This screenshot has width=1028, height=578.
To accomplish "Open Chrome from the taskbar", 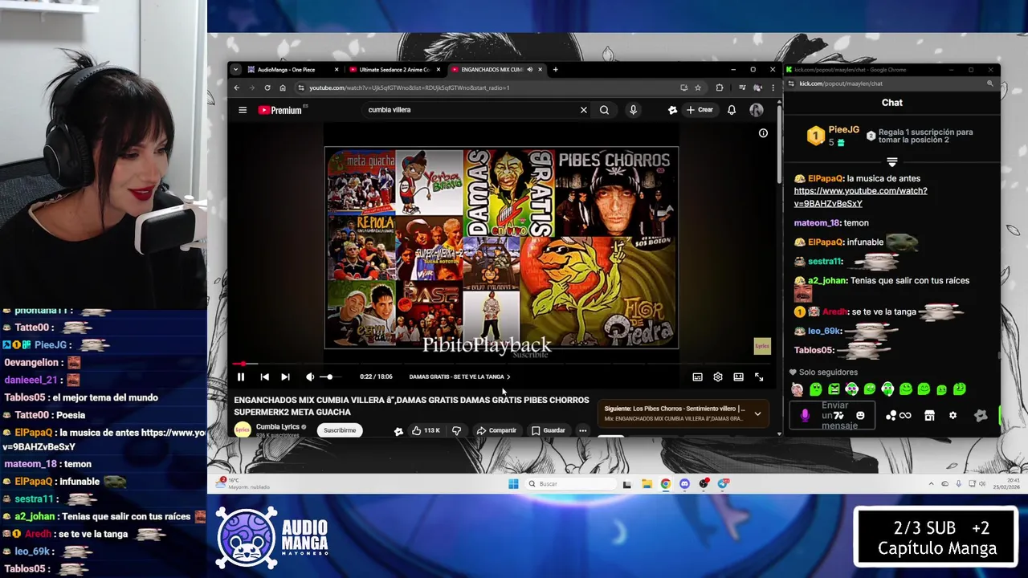I will coord(666,484).
